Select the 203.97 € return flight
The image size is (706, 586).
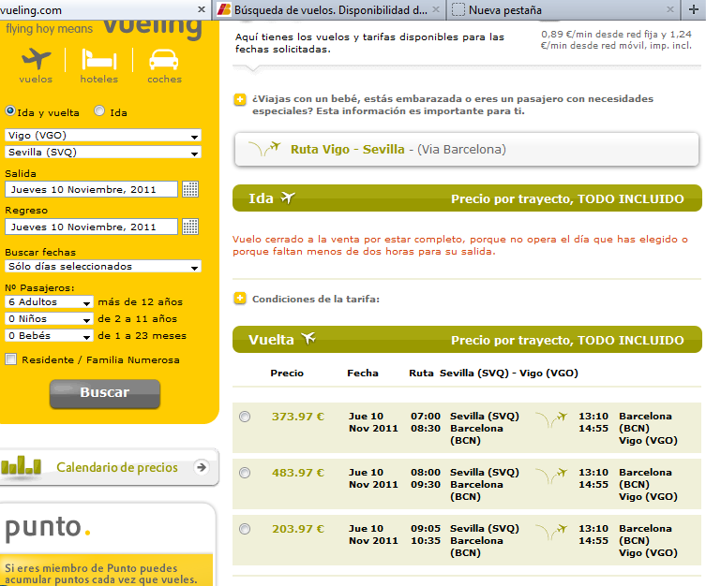click(245, 529)
